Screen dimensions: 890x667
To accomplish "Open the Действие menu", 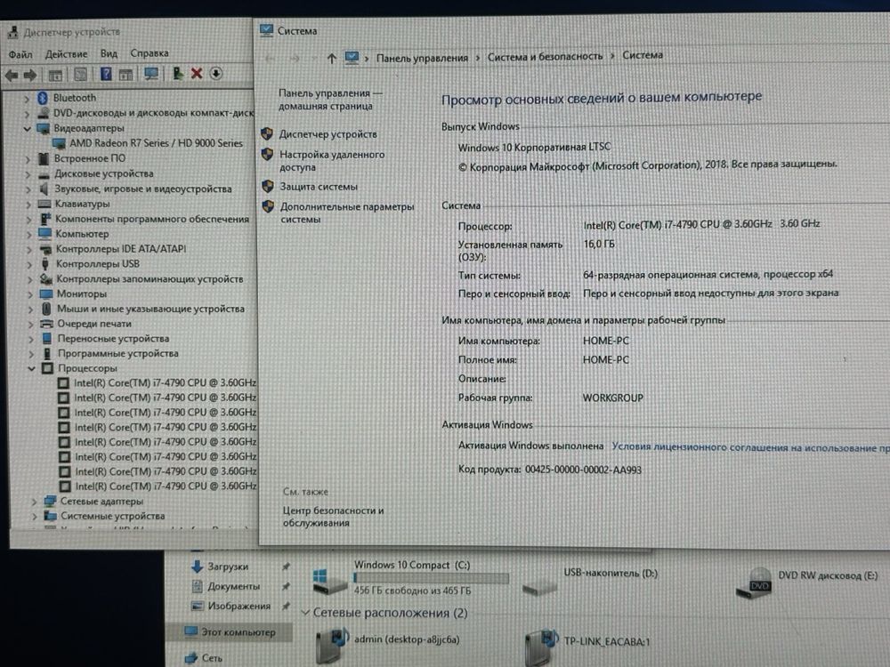I will point(67,54).
